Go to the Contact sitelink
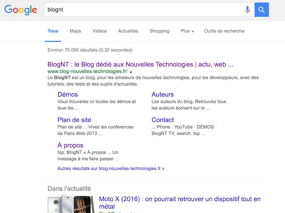Screen dimensions: 285x213 click(x=162, y=120)
